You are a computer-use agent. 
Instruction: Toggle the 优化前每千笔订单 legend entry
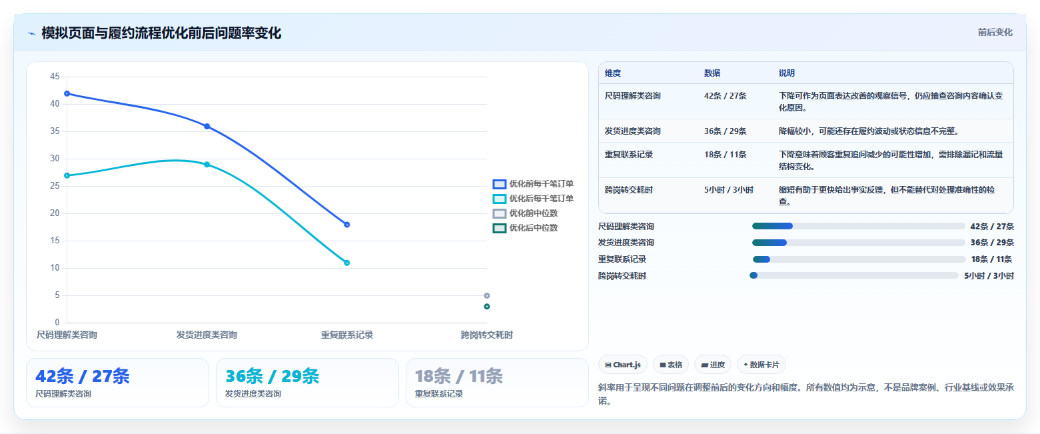(533, 184)
